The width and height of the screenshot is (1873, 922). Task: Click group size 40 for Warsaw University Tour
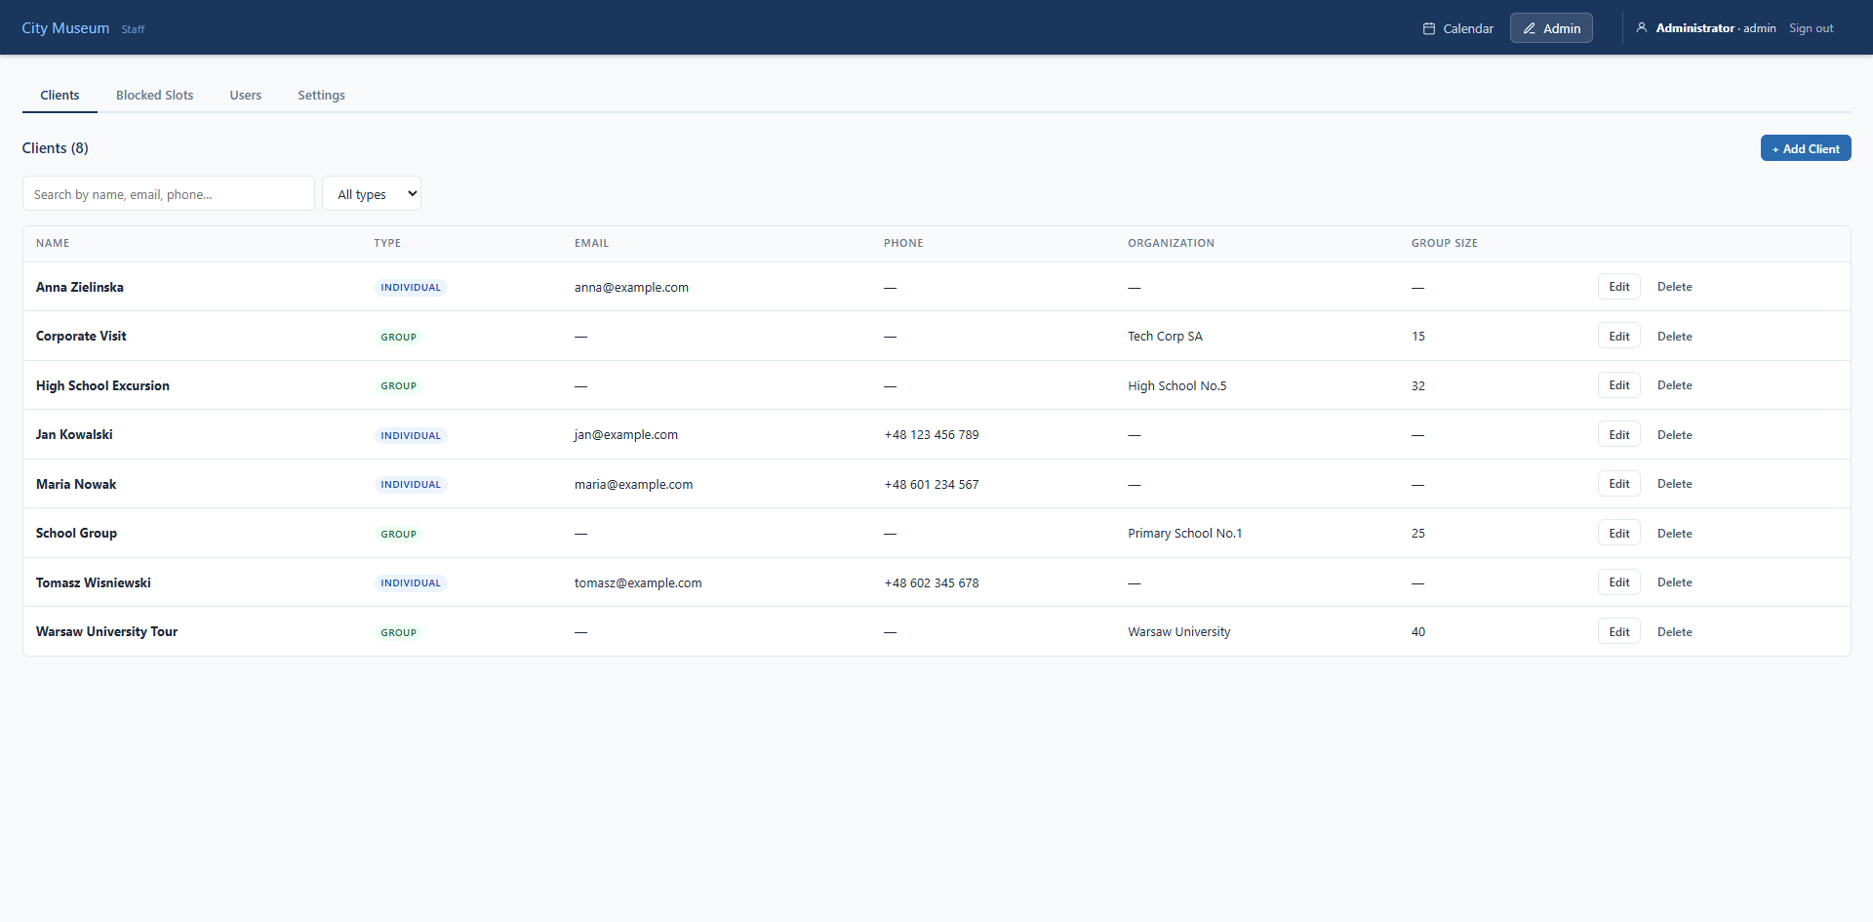pyautogui.click(x=1418, y=631)
